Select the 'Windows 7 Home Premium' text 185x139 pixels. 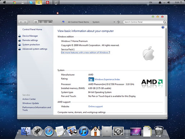pyautogui.click(x=74, y=41)
